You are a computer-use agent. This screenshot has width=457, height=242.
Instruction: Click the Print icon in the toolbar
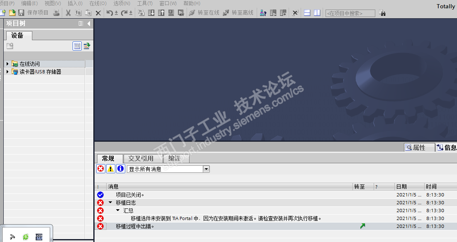[x=56, y=12]
